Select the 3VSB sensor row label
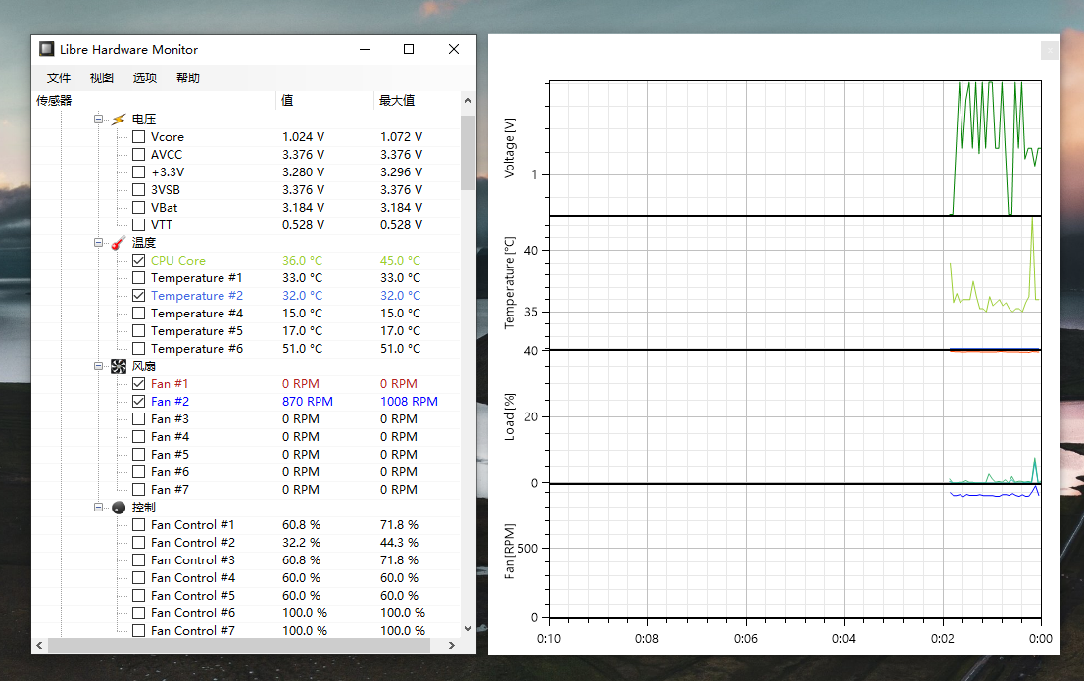Viewport: 1084px width, 681px height. (x=166, y=190)
